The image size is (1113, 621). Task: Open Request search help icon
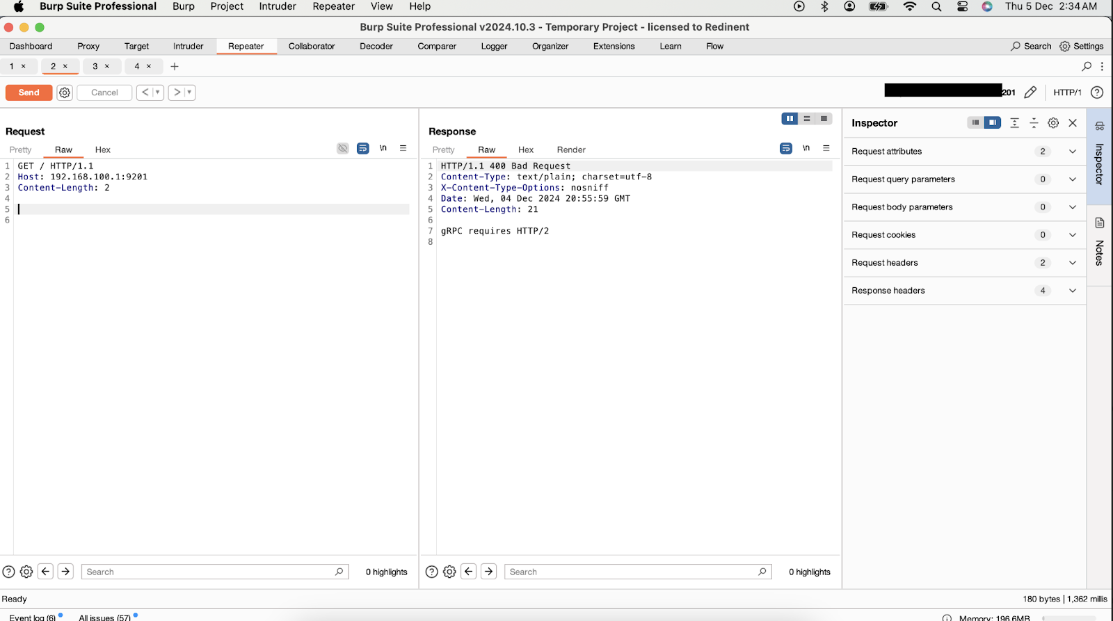coord(8,572)
